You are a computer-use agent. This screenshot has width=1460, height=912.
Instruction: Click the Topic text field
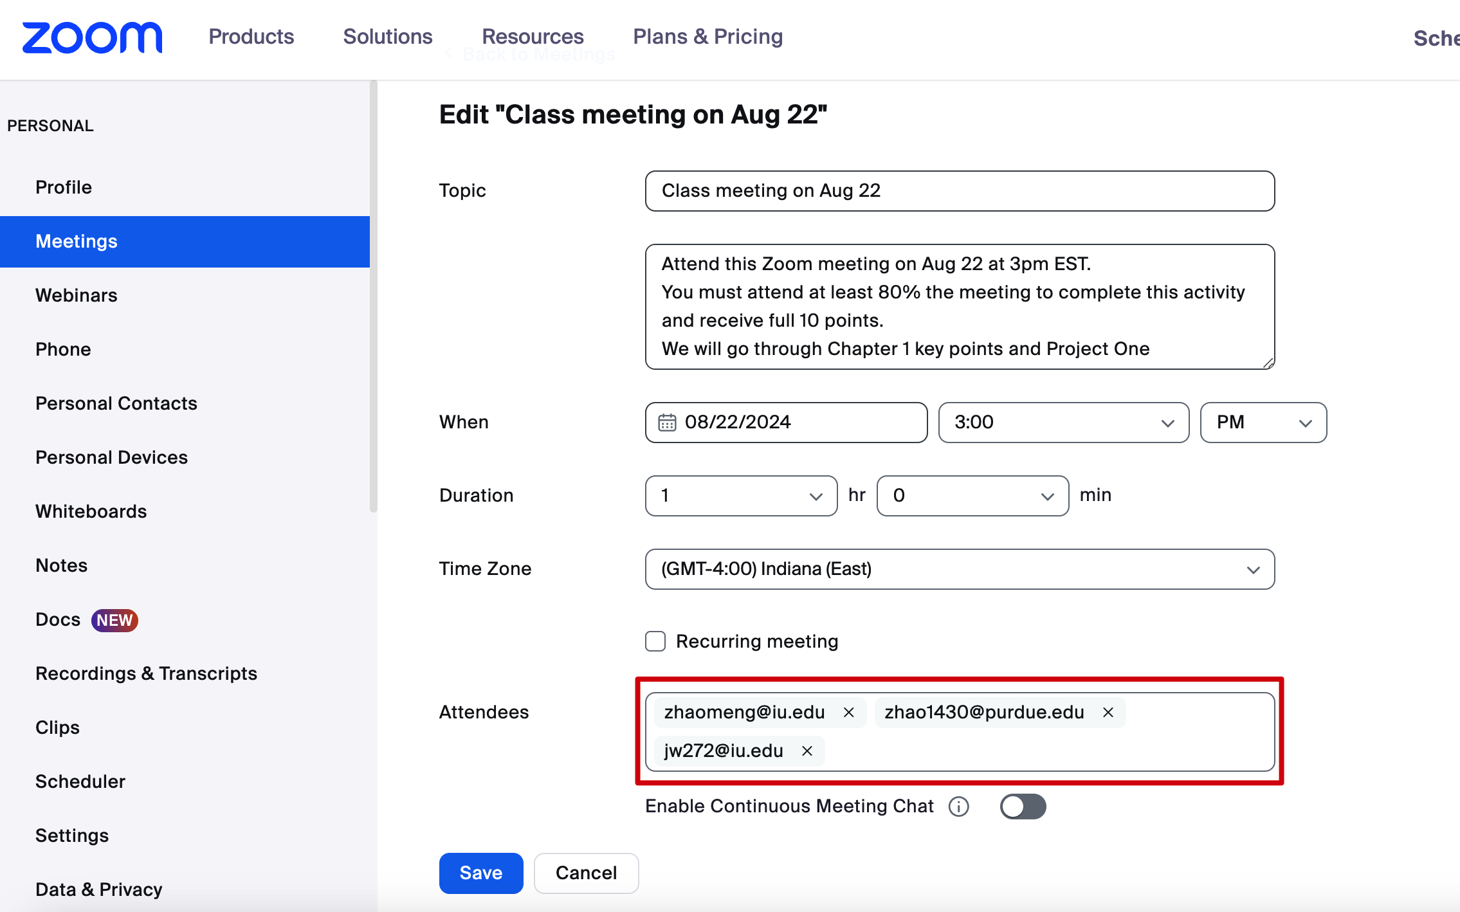(960, 191)
